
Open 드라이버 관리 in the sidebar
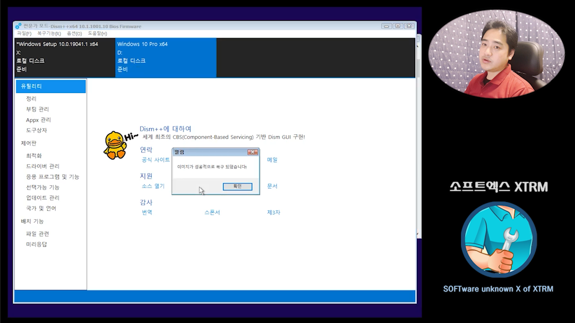[42, 166]
